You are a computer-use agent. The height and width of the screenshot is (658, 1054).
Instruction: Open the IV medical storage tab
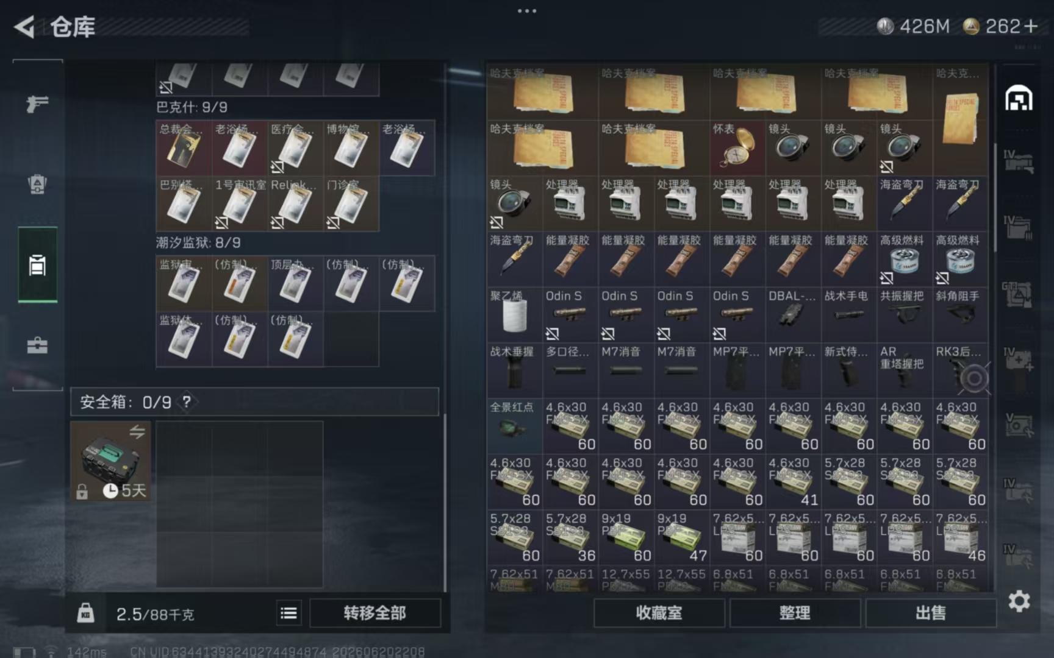1019,361
